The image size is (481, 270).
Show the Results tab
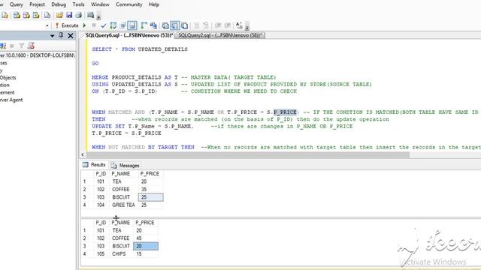(x=94, y=165)
